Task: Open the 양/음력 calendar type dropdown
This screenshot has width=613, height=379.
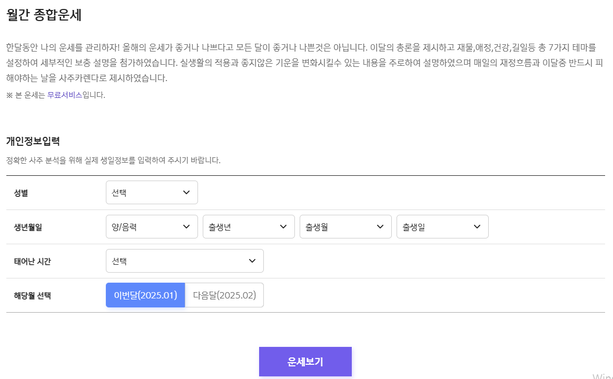Action: (152, 226)
